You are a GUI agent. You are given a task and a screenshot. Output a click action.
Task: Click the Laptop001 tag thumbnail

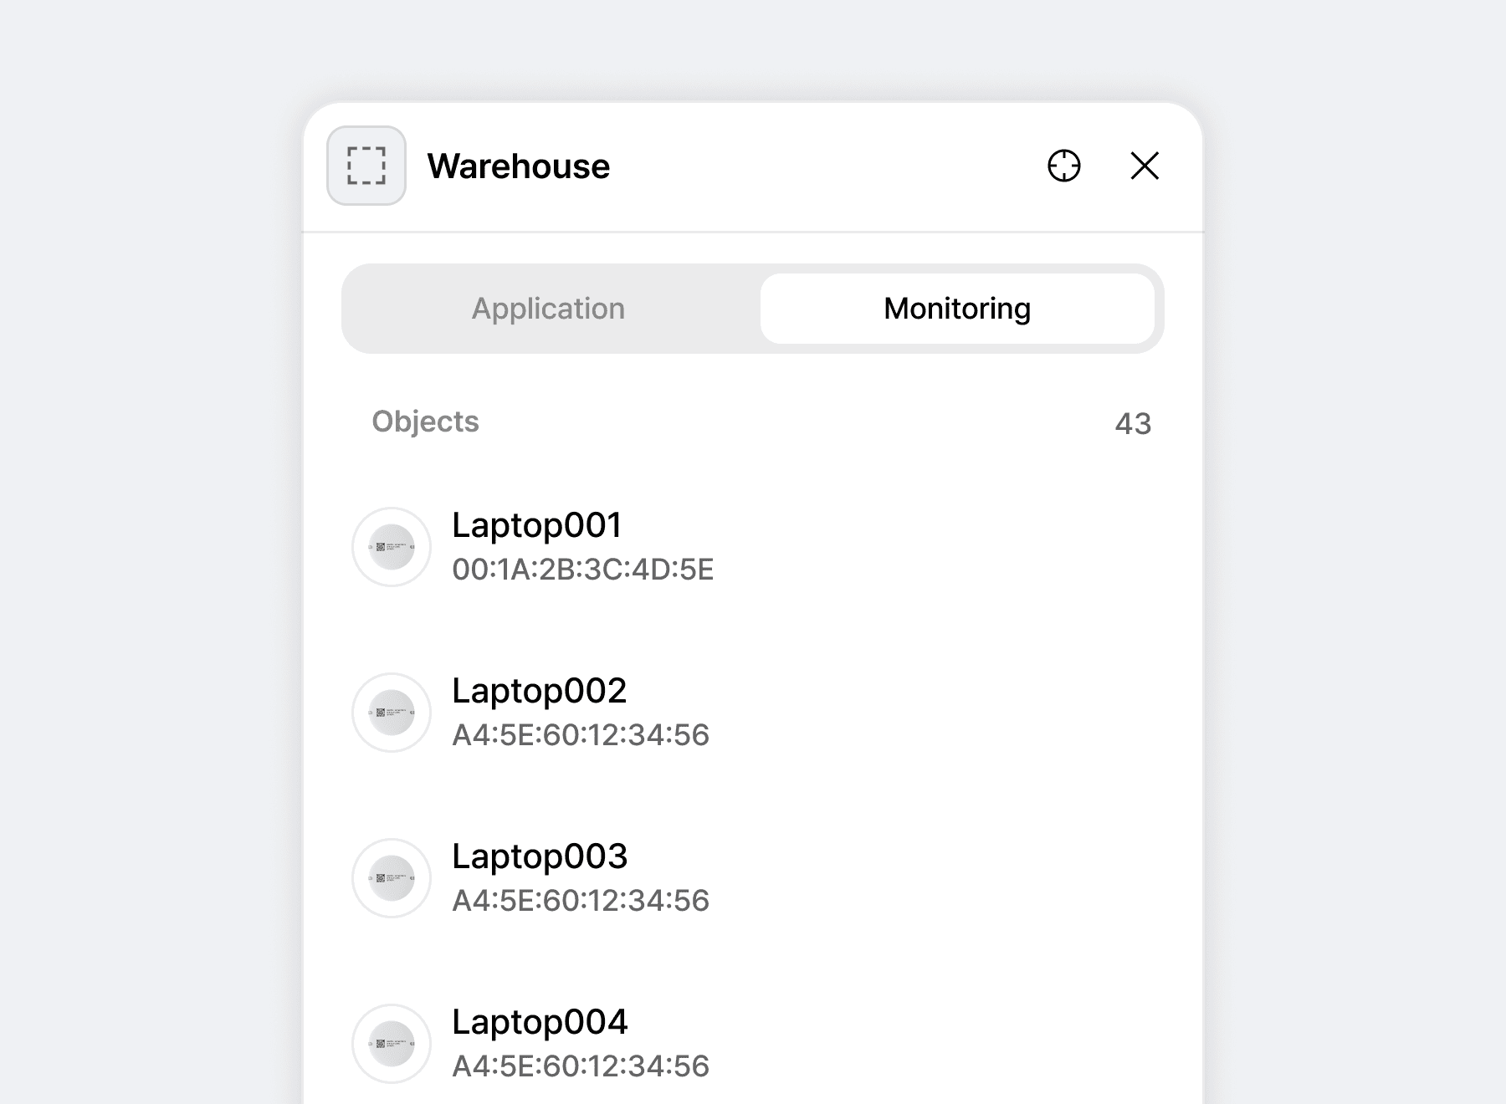392,547
